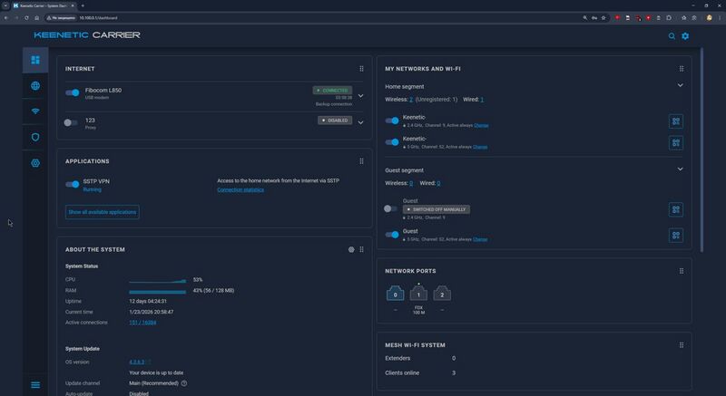Image resolution: width=726 pixels, height=396 pixels.
Task: Open the Wi-Fi sidebar section
Action: (x=35, y=111)
